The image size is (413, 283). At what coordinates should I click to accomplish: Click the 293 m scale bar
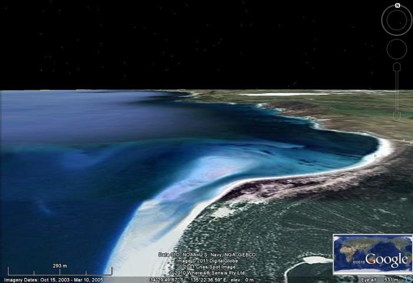click(60, 269)
